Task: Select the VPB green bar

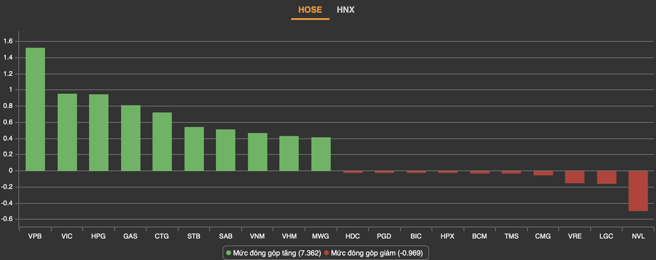Action: [x=35, y=109]
